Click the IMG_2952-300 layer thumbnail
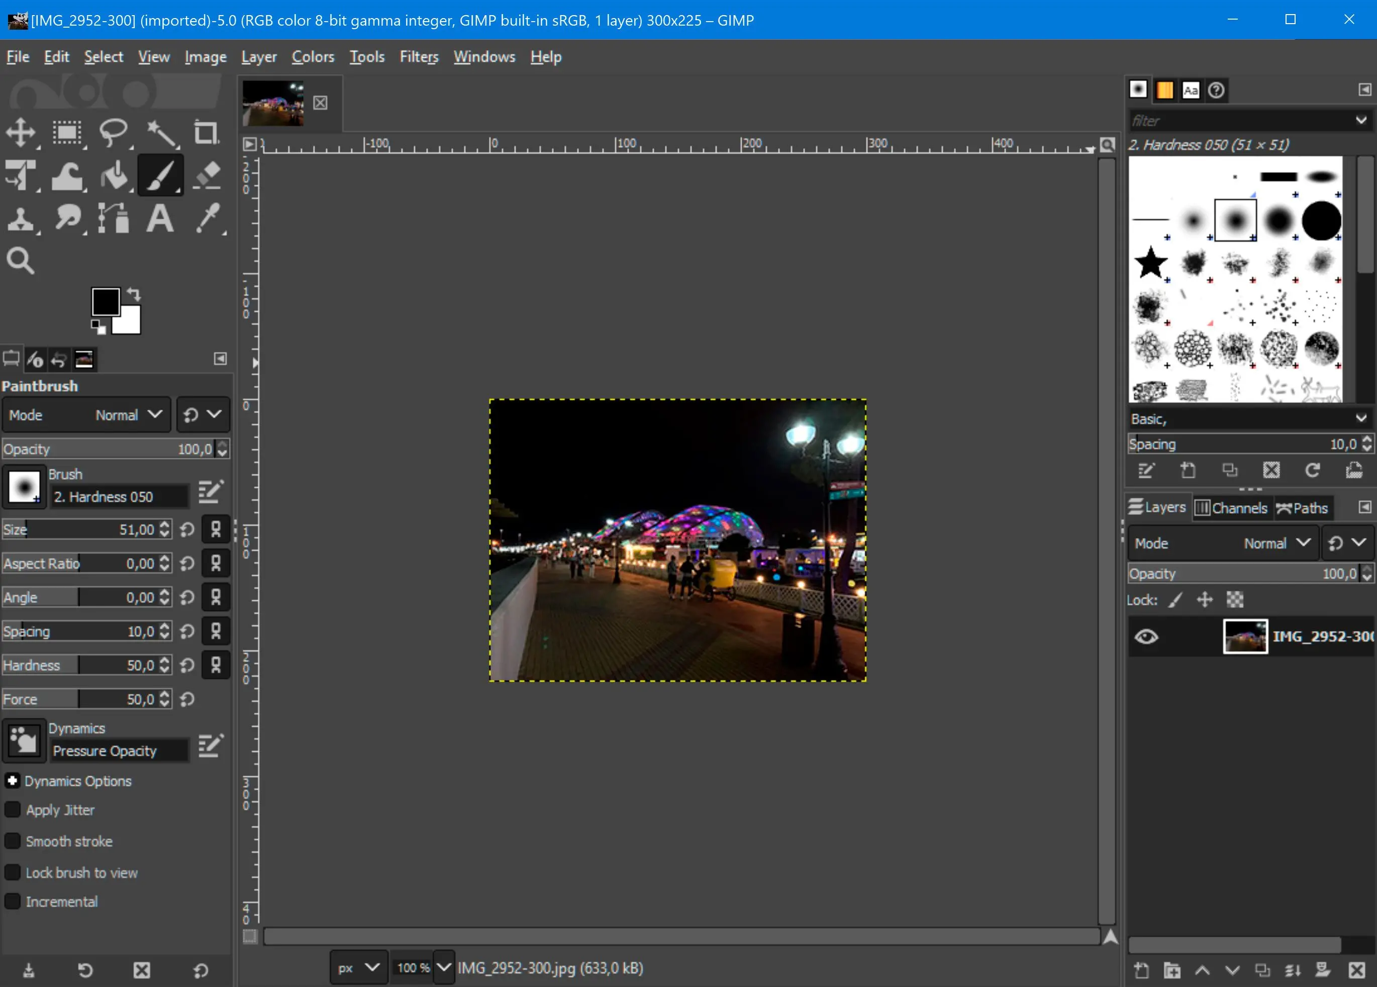The height and width of the screenshot is (987, 1377). pos(1241,637)
